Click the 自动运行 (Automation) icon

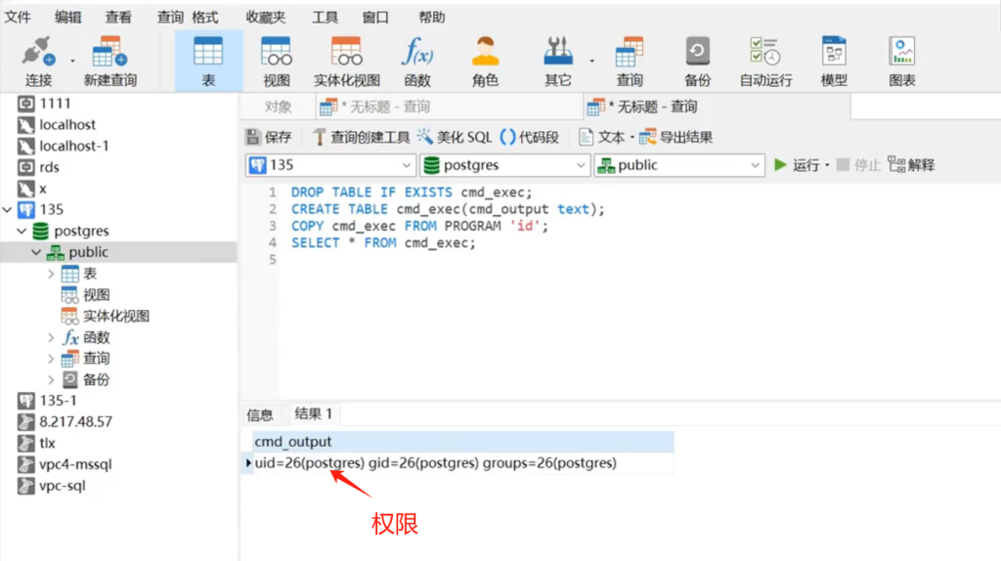point(765,62)
